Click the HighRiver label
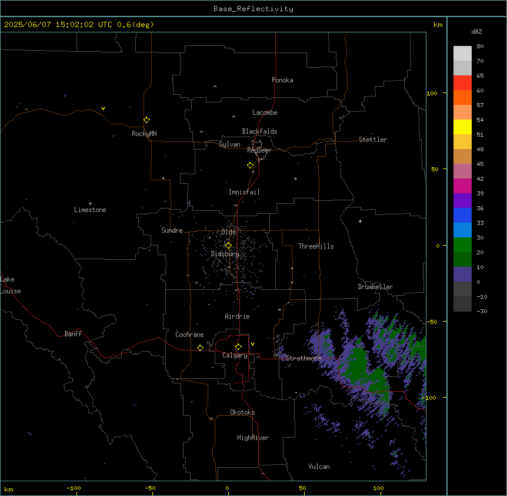The image size is (507, 496). [253, 438]
